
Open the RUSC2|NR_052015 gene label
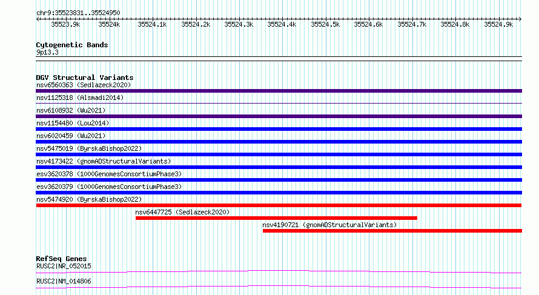click(x=64, y=266)
